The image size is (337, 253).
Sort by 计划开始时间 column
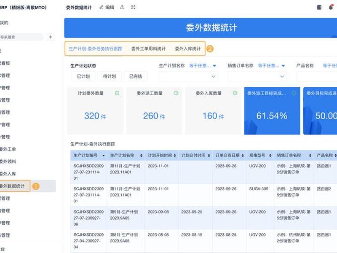175,156
